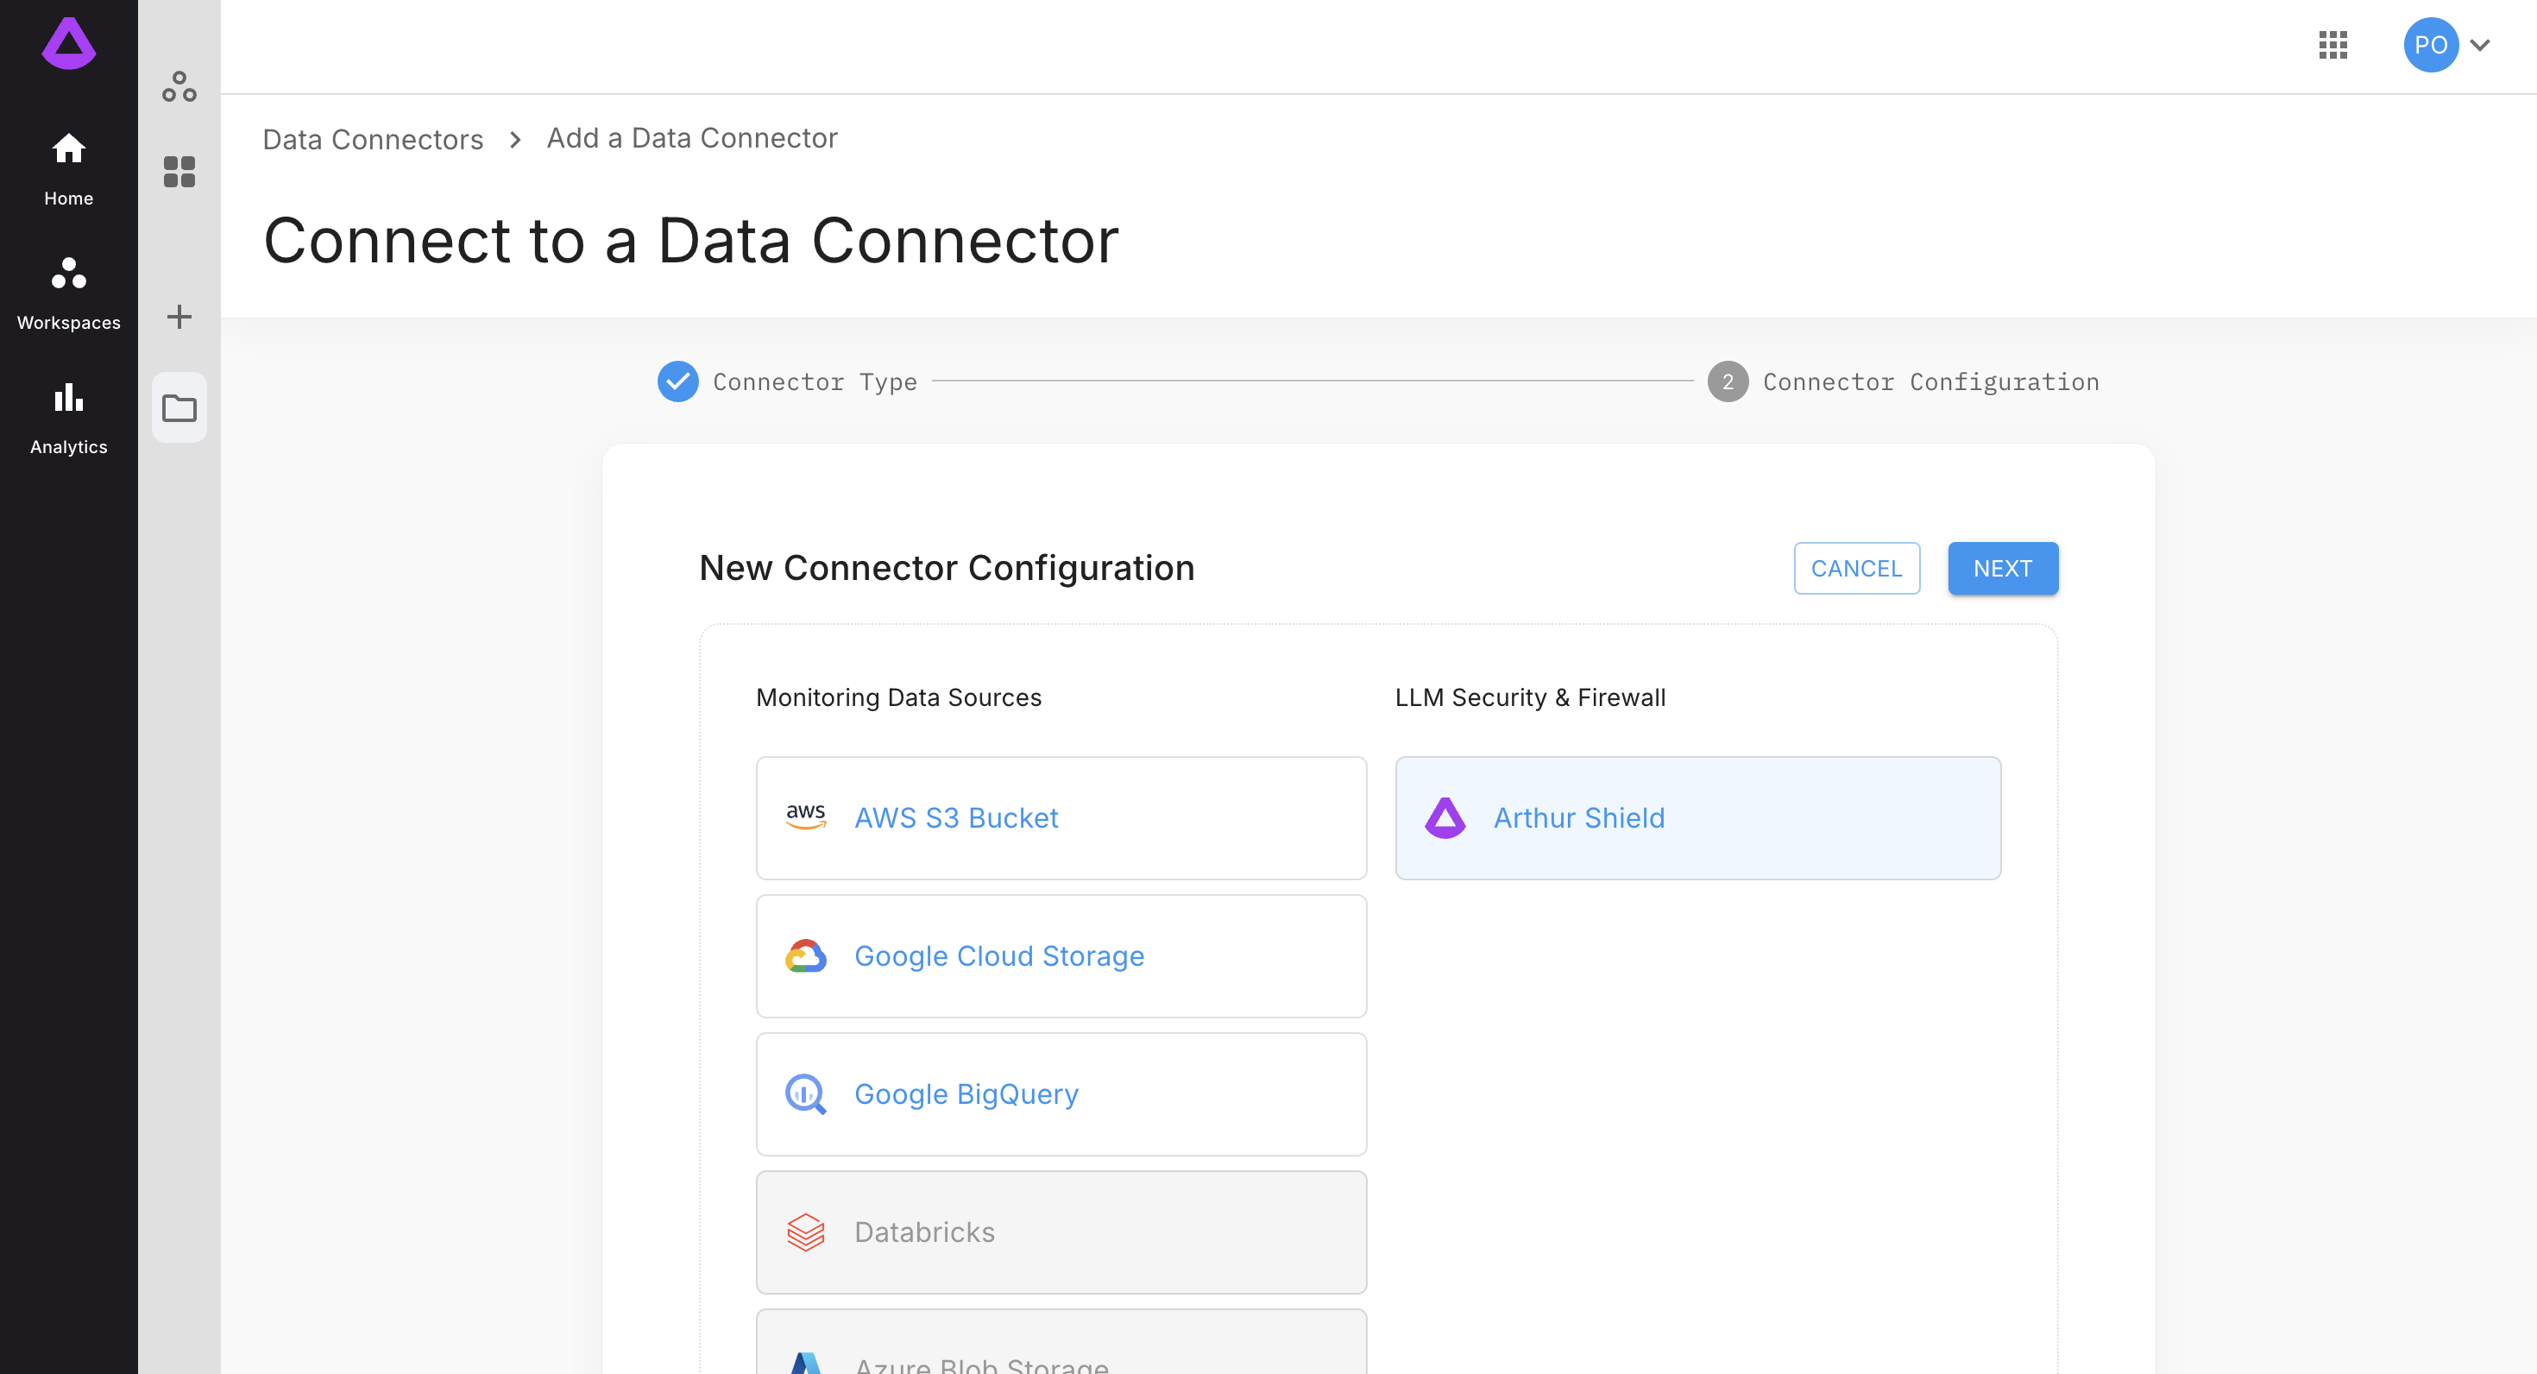Click the Connector Configuration step label
The height and width of the screenshot is (1374, 2537).
click(1930, 382)
